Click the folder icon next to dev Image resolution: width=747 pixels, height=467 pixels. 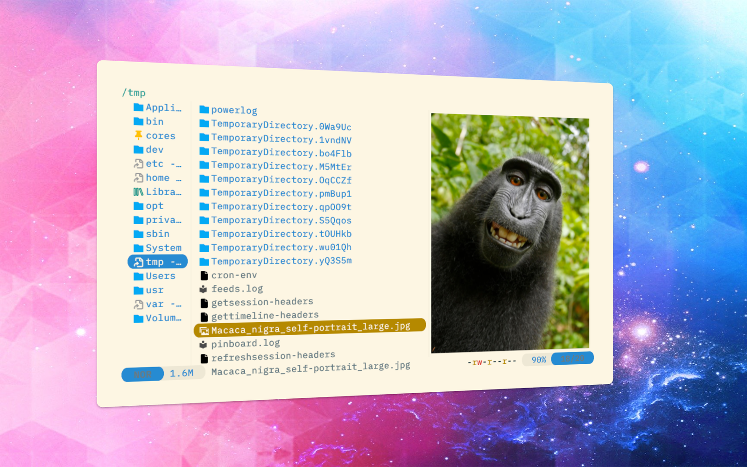point(139,149)
